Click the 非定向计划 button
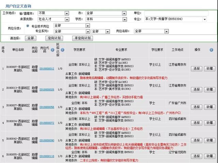Image resolution: width=218 pixels, height=163 pixels. 82,38
